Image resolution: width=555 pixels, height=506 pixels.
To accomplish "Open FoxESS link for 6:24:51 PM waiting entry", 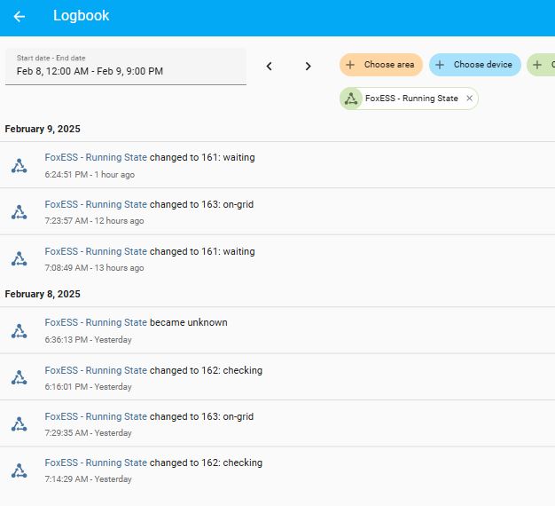I will [x=96, y=158].
